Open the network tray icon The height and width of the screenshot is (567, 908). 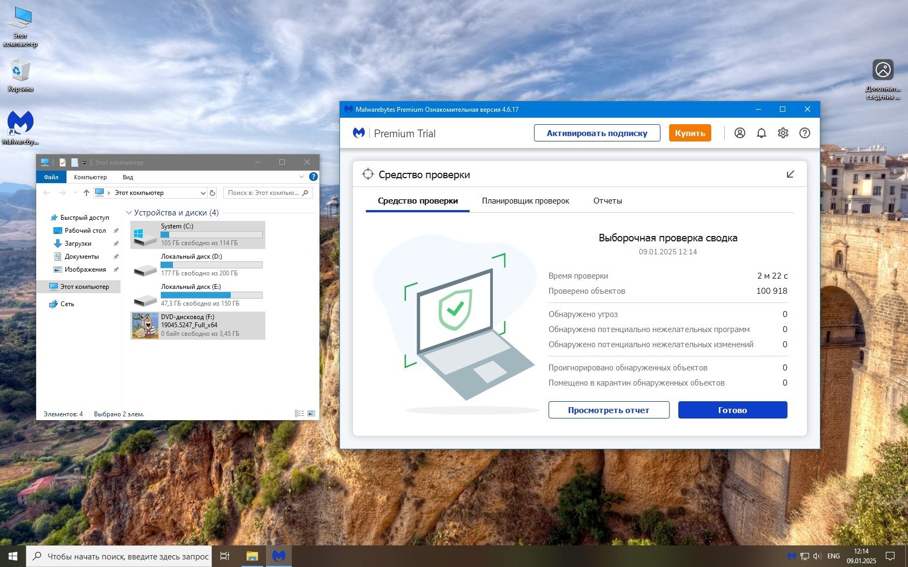[x=805, y=556]
